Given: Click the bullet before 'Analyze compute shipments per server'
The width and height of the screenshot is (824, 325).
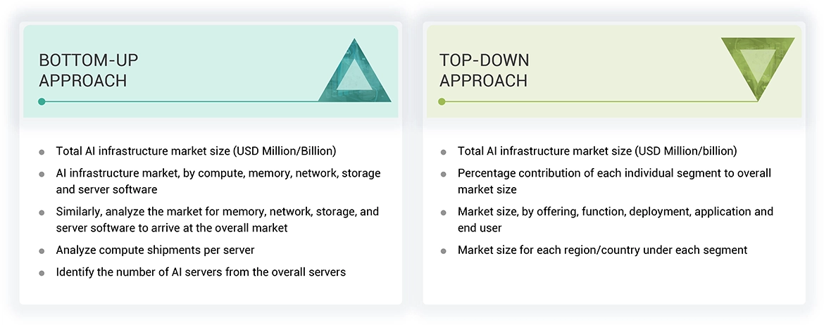Looking at the screenshot, I should point(42,251).
